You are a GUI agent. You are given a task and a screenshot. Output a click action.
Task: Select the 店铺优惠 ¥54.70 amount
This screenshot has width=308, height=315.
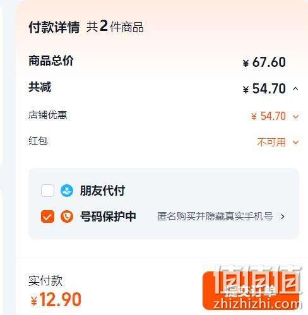pos(268,116)
